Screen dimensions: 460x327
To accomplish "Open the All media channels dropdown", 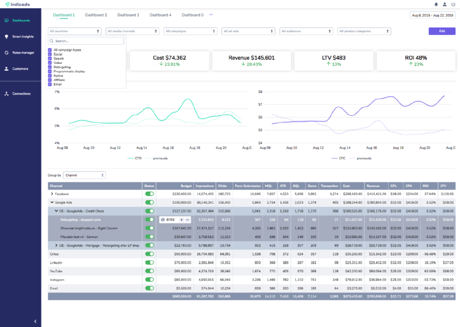I will [133, 31].
